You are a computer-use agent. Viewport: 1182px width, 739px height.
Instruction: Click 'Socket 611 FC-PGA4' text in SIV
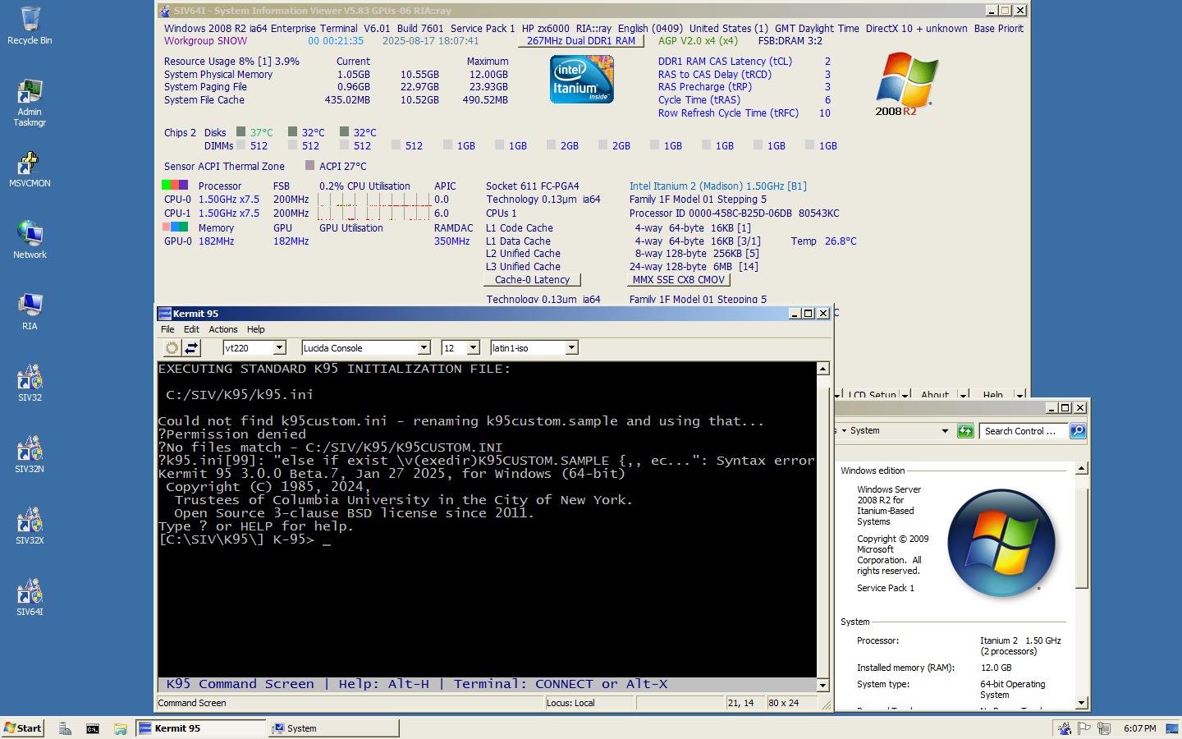coord(532,186)
